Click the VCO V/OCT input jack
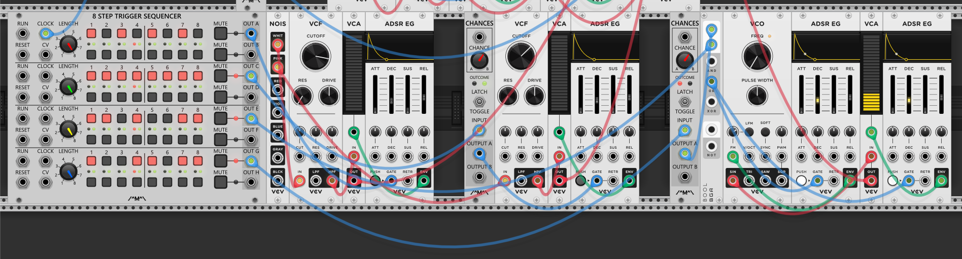Screen dimensions: 962x259 [x=749, y=157]
